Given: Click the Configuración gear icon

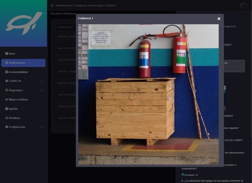Looking at the screenshot, I should 7,127.
